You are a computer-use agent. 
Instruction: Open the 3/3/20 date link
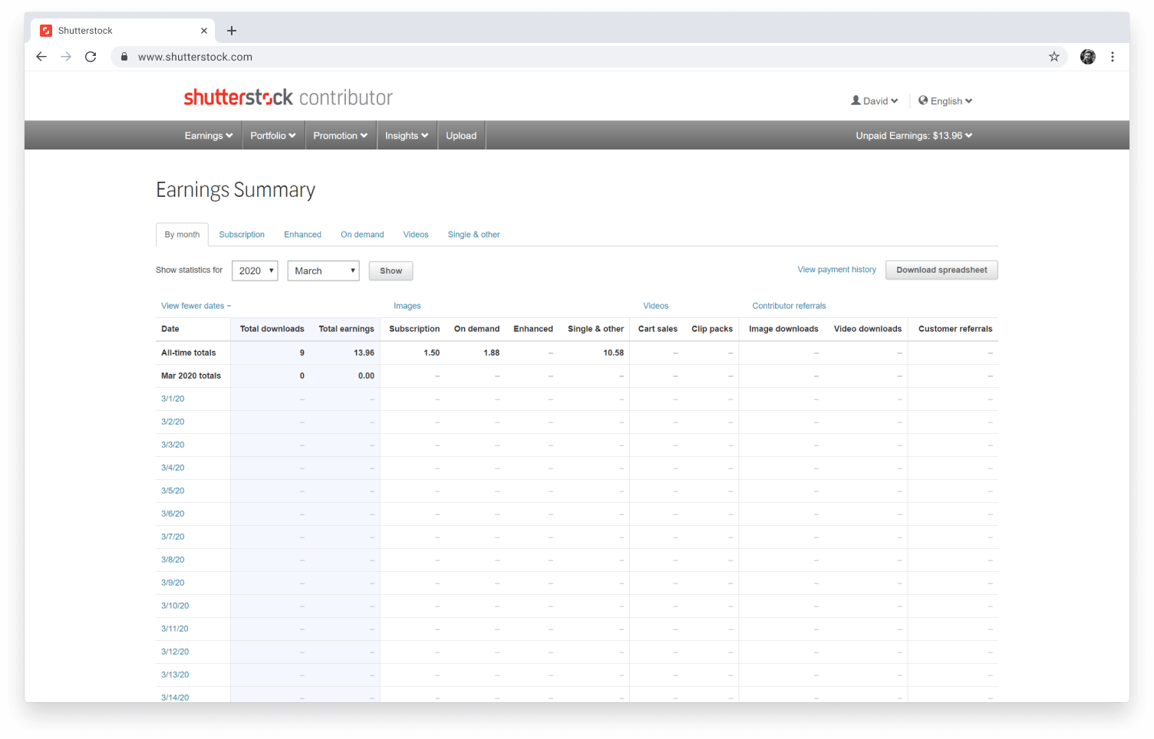click(x=173, y=445)
